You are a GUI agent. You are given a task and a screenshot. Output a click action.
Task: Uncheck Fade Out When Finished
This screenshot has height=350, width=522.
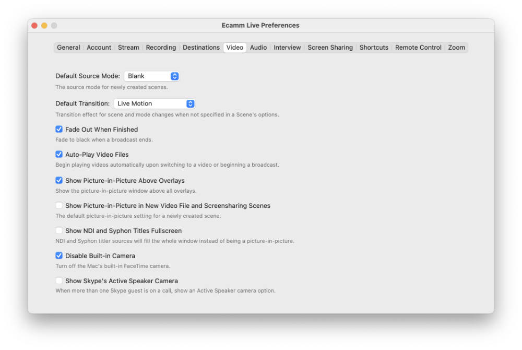point(59,130)
